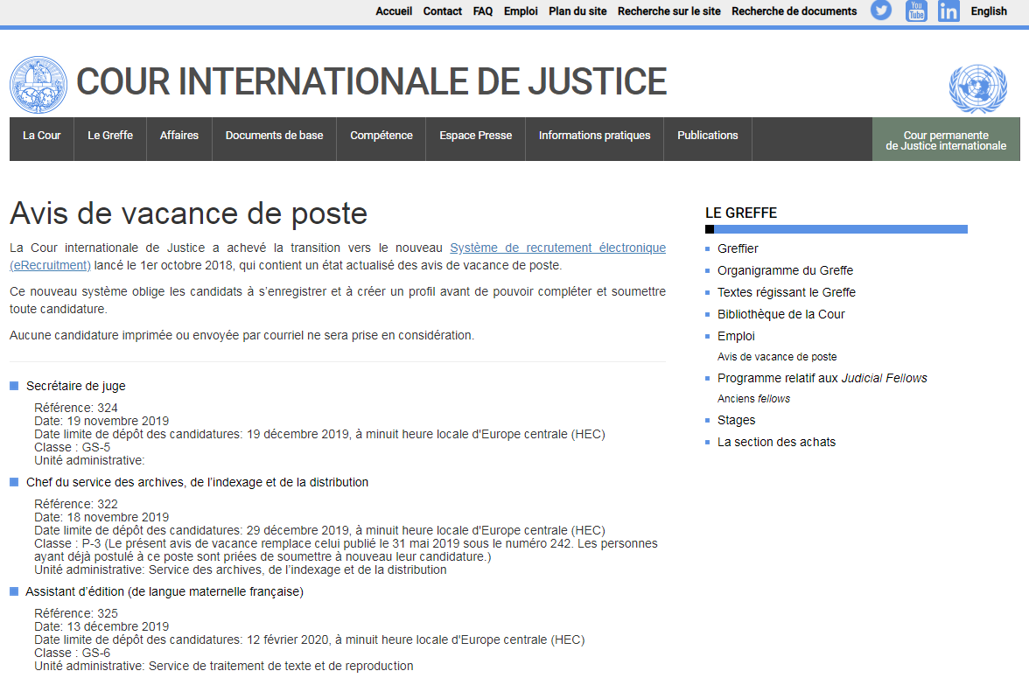Open Programme relatif aux Judicial Fellows
The image size is (1029, 685).
tap(822, 378)
